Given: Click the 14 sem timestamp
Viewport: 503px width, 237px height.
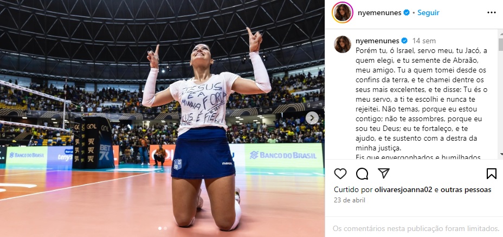Looking at the screenshot, I should (x=424, y=41).
